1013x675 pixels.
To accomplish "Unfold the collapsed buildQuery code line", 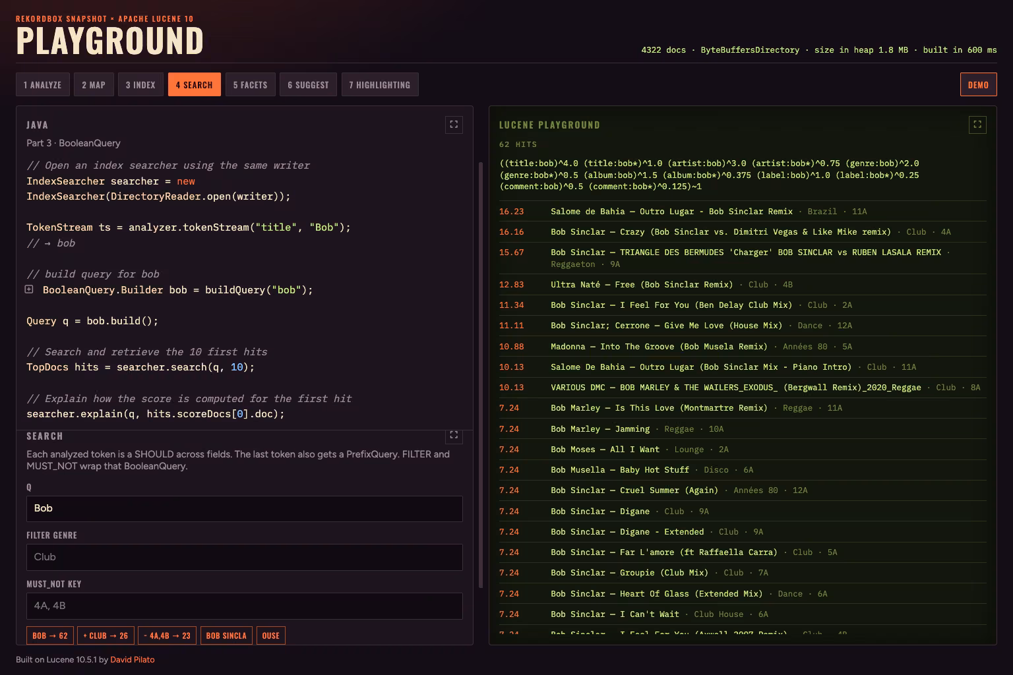I will (29, 289).
